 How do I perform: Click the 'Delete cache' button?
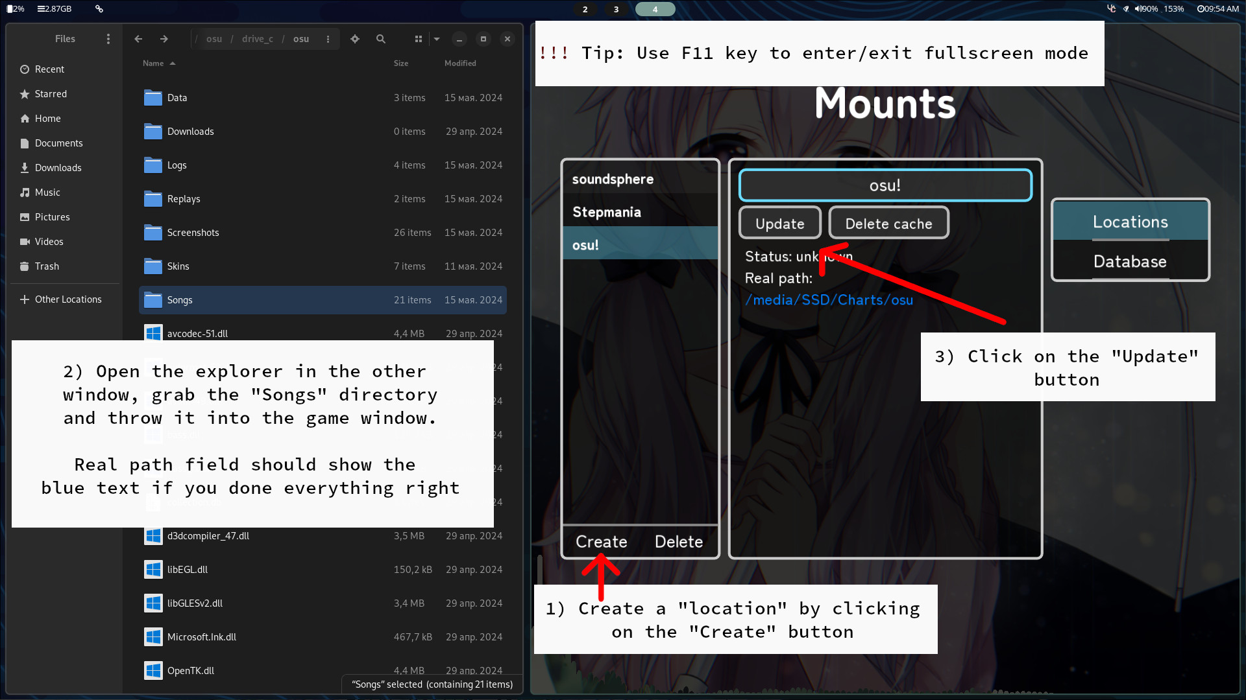click(x=888, y=223)
